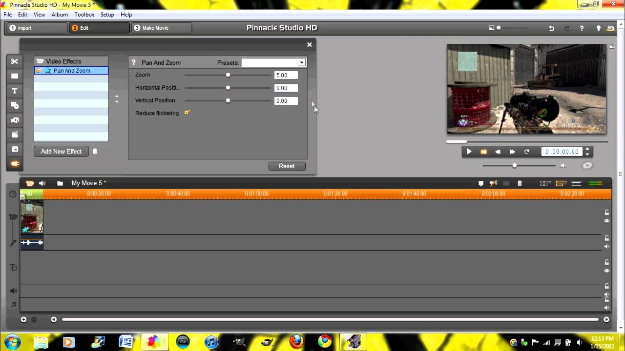
Task: Toggle loop playback in player
Action: [x=526, y=152]
